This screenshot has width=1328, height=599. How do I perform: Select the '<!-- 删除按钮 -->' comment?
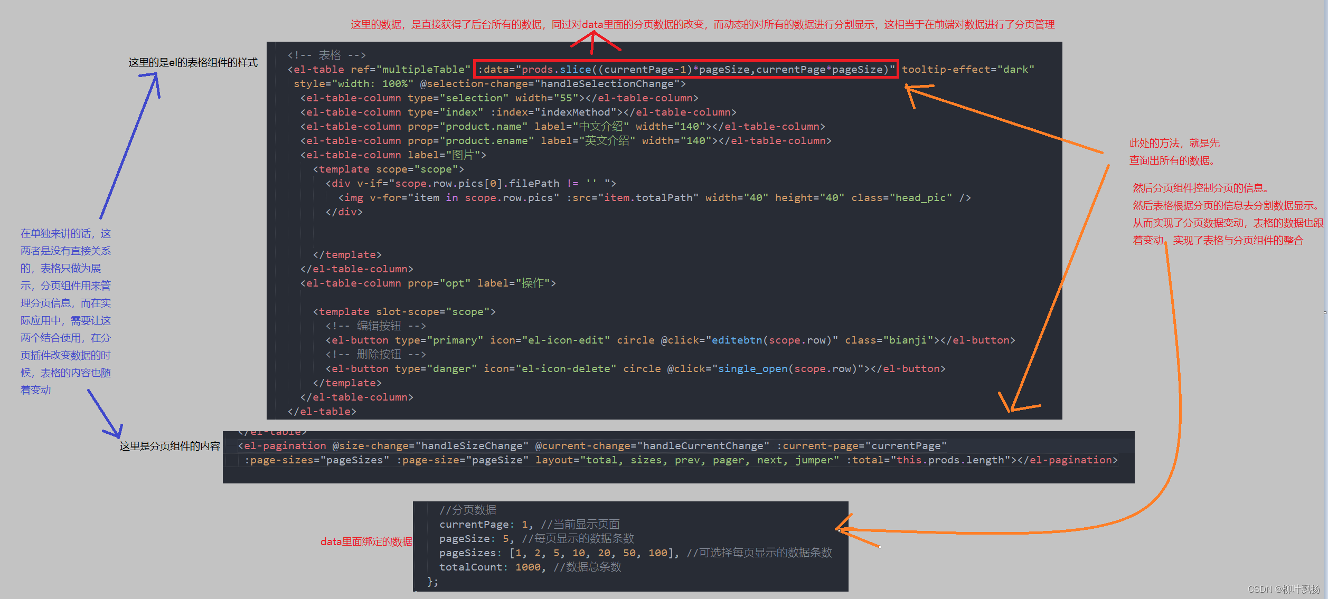coord(375,354)
